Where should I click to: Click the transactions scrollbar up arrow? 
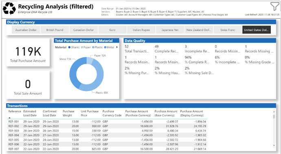(x=274, y=112)
